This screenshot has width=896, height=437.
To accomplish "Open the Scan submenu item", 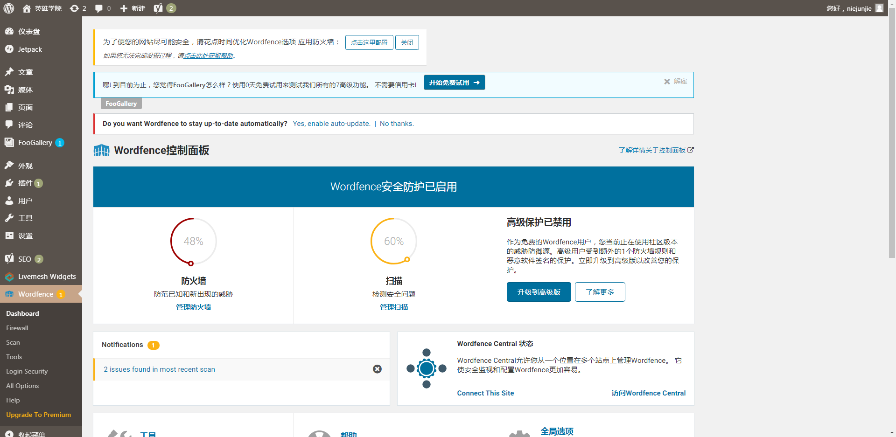I will point(13,342).
